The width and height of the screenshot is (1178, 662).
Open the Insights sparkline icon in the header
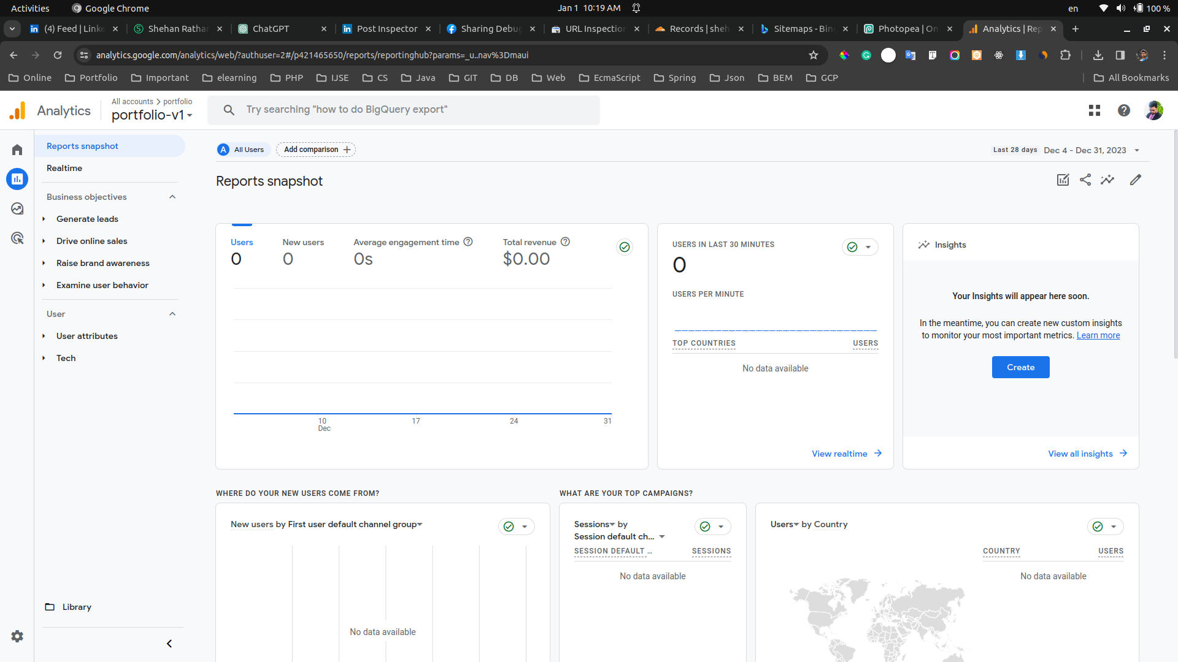point(1107,180)
